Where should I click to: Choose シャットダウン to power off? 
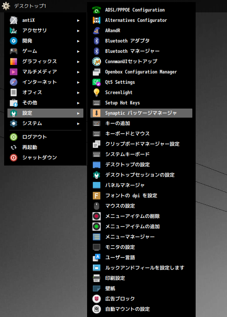point(45,158)
